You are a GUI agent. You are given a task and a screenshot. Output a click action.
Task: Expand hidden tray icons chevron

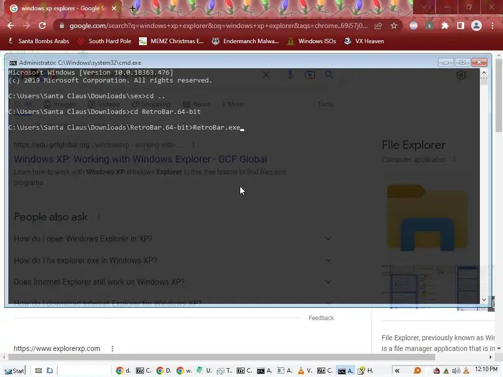click(397, 371)
